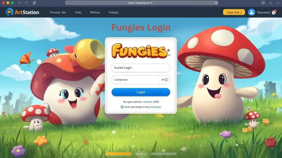Click the download icon near the top-right corner
Viewport: 282px width, 158px height.
(271, 2)
